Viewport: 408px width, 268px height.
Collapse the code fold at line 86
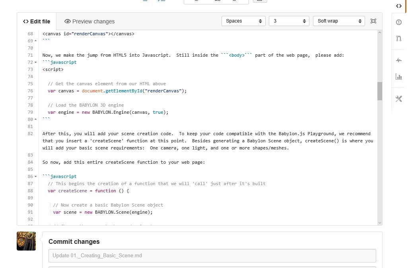pos(36,176)
